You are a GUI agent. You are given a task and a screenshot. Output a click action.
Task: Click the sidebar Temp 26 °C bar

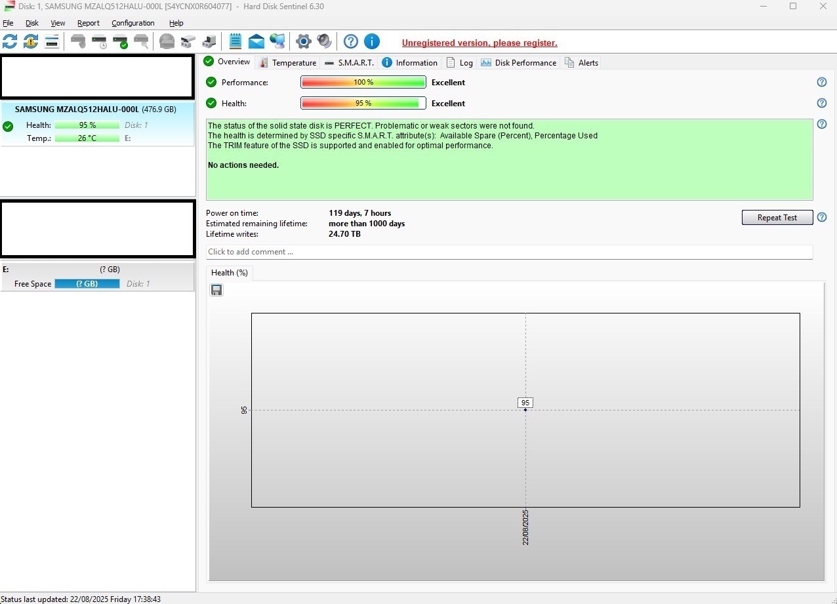point(87,138)
